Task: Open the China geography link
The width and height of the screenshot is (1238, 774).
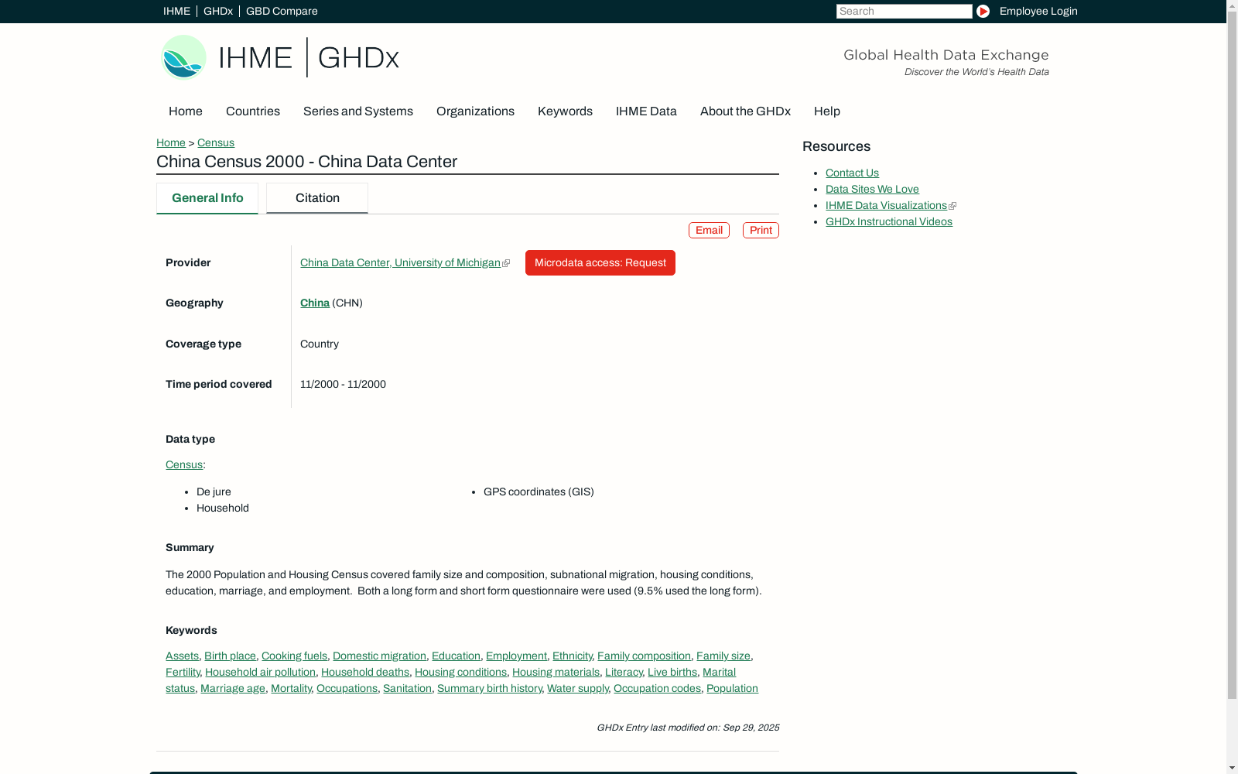Action: click(x=315, y=303)
